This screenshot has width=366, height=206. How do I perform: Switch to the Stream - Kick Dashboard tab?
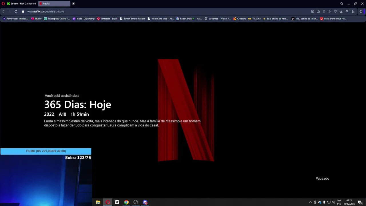pyautogui.click(x=22, y=4)
